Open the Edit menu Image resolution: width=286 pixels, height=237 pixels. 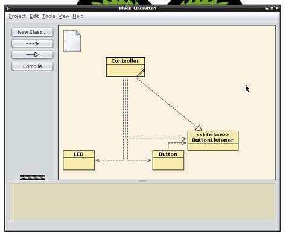(34, 16)
